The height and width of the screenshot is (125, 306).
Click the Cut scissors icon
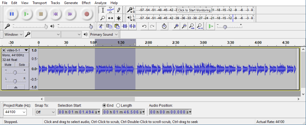coord(101,26)
